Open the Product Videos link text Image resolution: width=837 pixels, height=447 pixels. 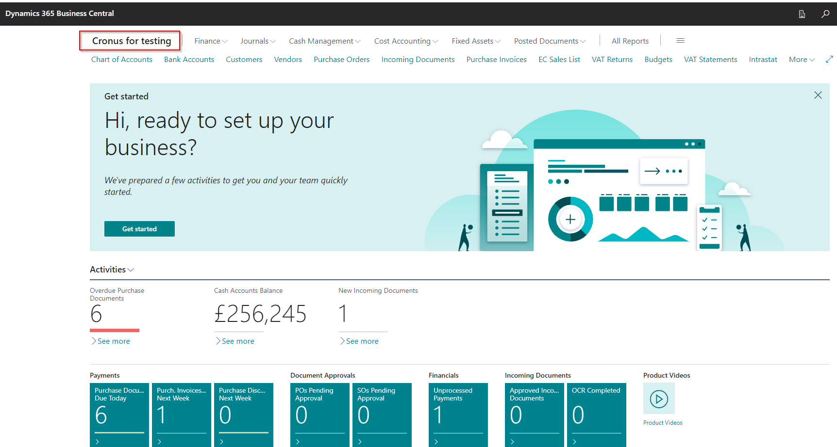click(x=663, y=423)
